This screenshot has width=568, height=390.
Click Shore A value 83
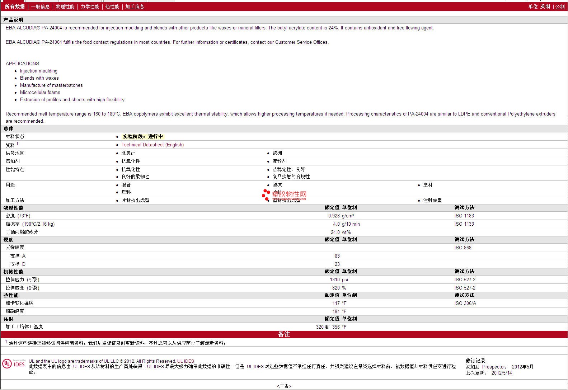tap(337, 256)
